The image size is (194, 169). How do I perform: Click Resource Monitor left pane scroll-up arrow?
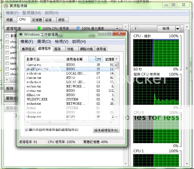tap(126, 27)
